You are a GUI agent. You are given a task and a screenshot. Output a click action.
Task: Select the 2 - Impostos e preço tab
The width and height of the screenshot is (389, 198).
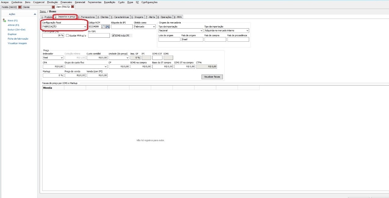tap(65, 17)
